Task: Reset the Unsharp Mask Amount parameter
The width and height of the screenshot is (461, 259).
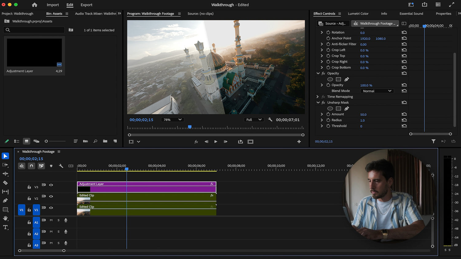Action: click(404, 114)
